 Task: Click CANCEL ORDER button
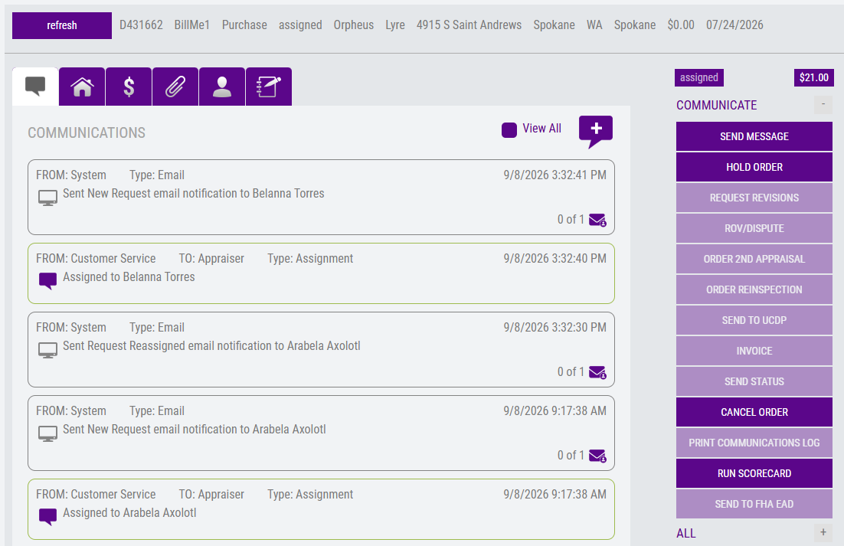754,412
